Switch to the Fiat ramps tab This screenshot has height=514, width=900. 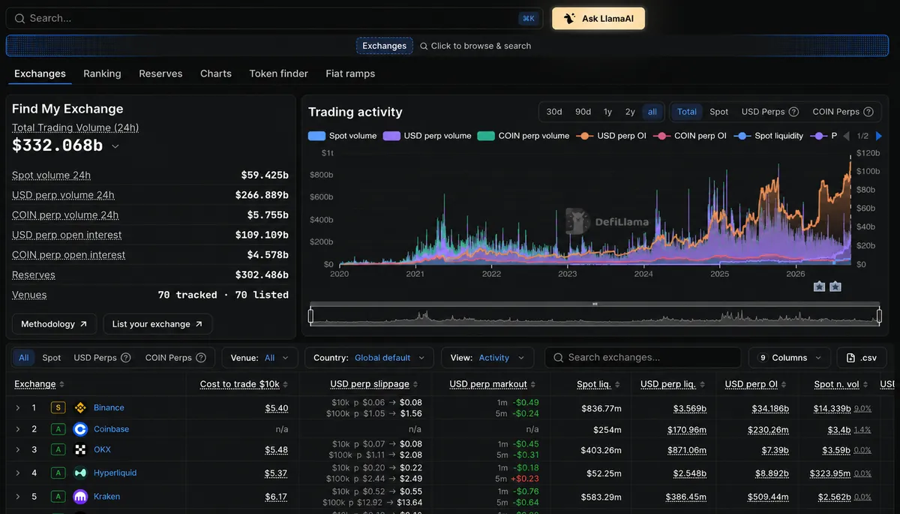coord(350,74)
